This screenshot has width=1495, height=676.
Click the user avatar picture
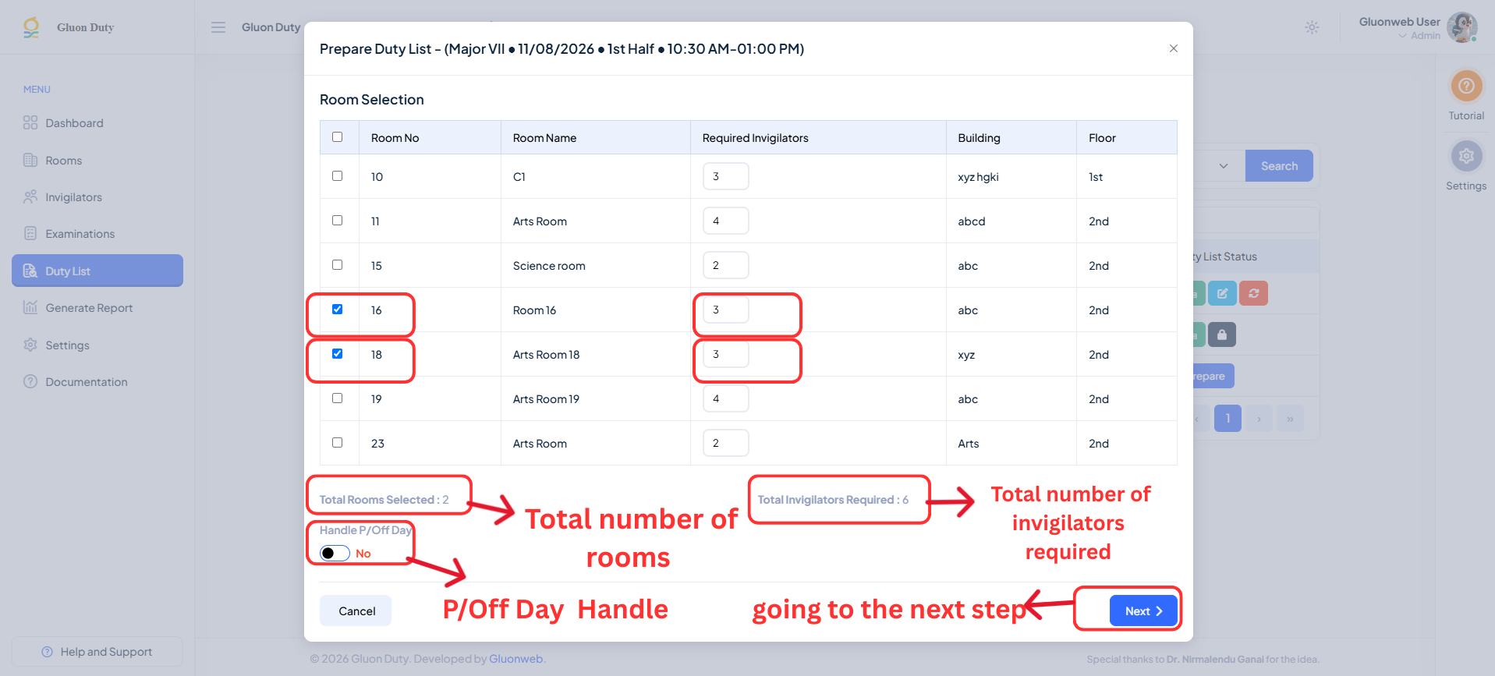[1462, 27]
